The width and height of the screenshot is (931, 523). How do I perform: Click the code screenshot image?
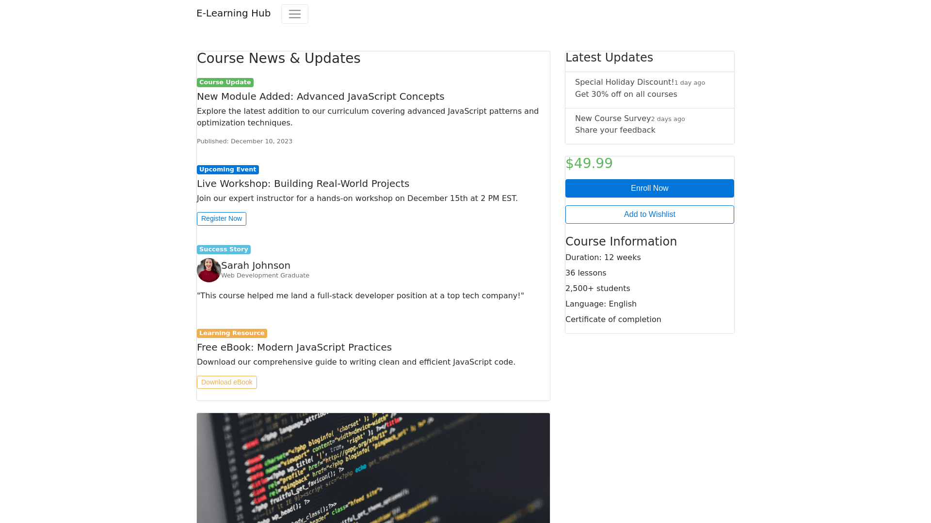pos(373,468)
